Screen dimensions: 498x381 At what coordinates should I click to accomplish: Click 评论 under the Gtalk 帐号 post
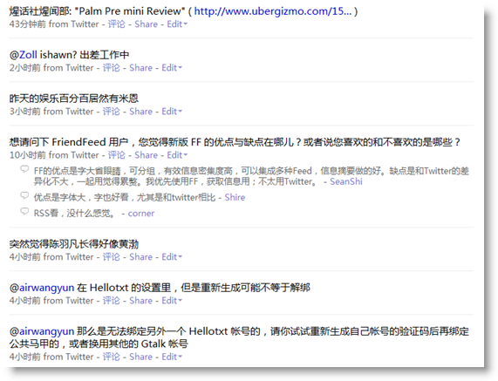(x=111, y=357)
